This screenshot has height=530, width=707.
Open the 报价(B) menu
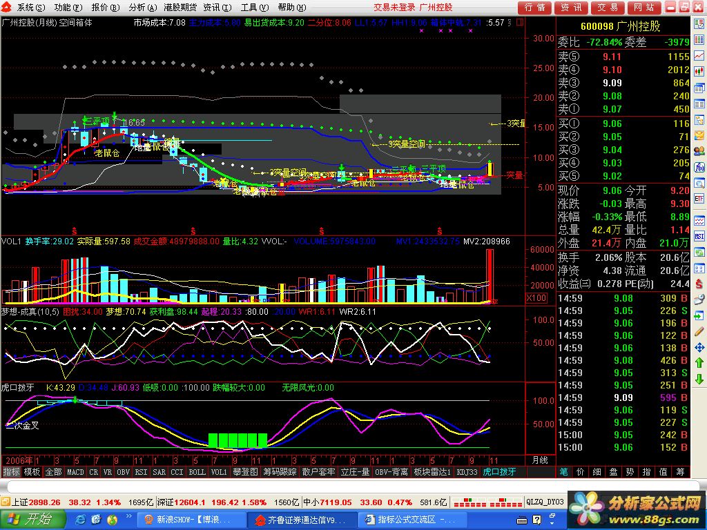pyautogui.click(x=106, y=7)
